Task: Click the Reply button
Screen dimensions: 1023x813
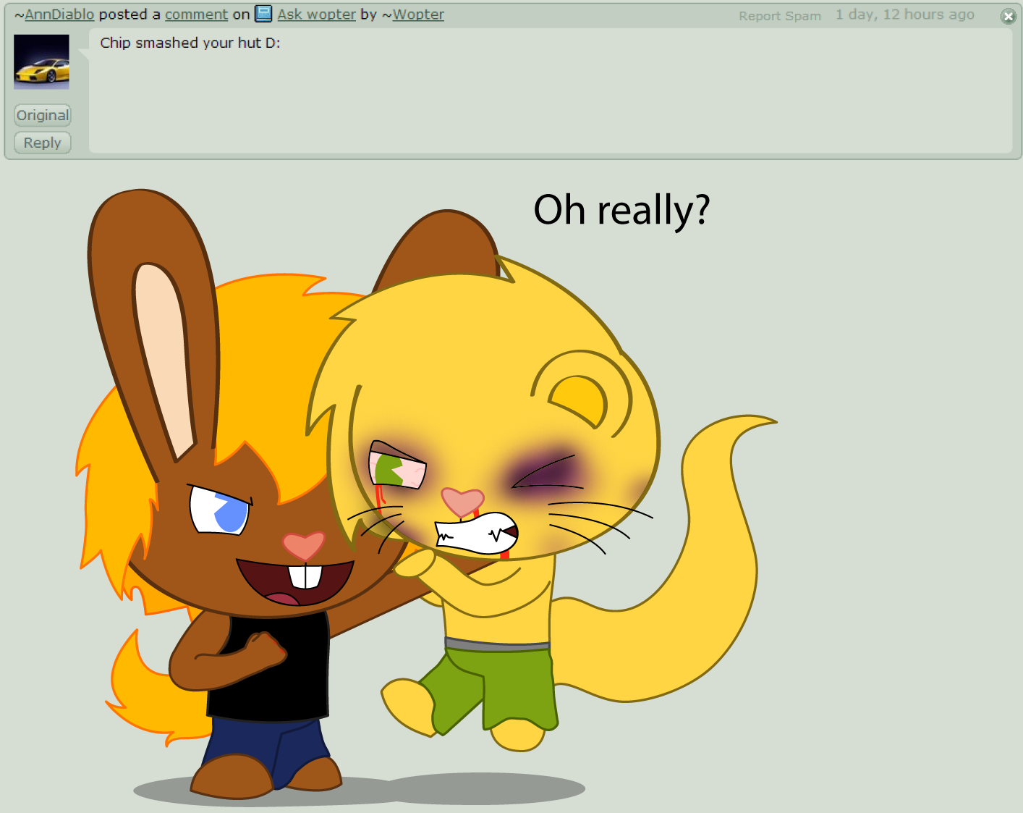Action: [43, 143]
